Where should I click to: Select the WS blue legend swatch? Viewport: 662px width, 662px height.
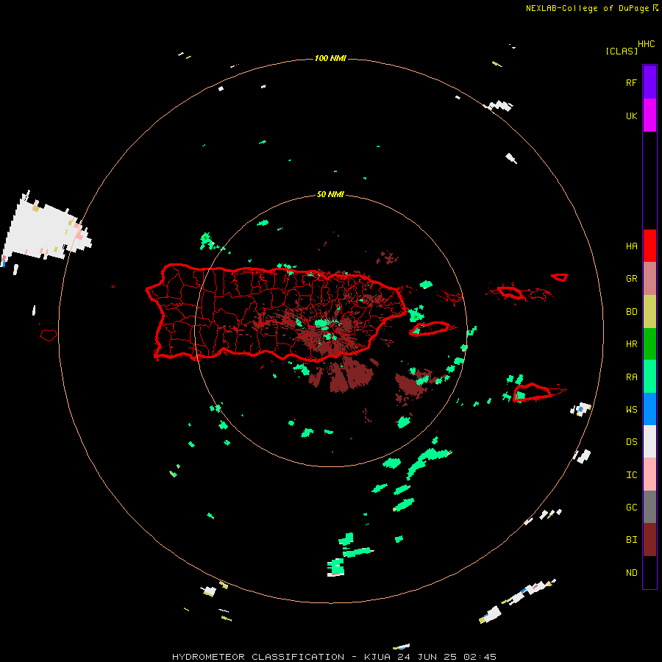[649, 409]
